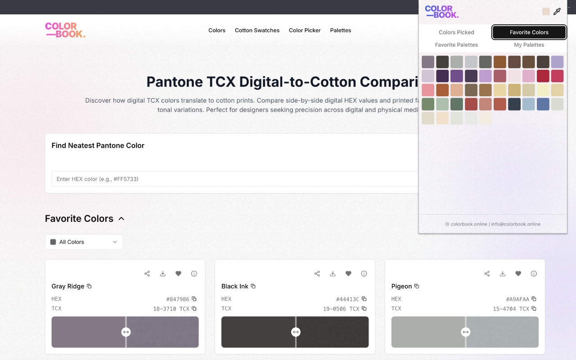The width and height of the screenshot is (576, 360).
Task: Click the eyedropper tool in the extension popup
Action: point(557,12)
